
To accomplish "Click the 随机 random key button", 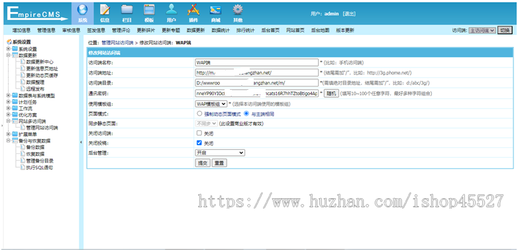I will [x=331, y=94].
